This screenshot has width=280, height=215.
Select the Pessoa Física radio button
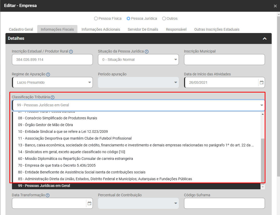click(96, 18)
